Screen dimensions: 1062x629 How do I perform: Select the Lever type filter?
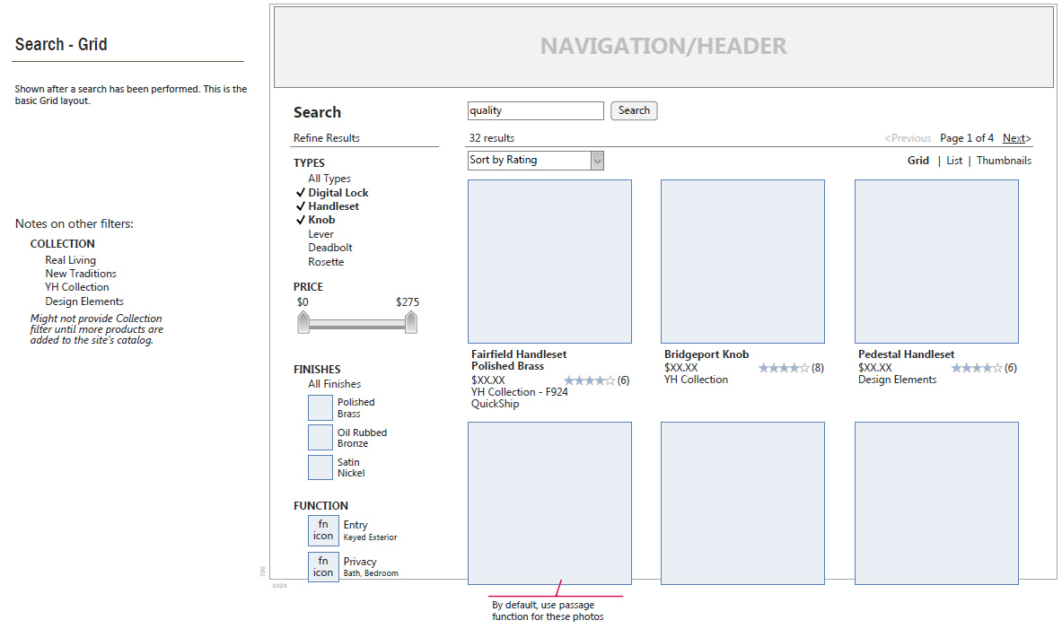(321, 234)
